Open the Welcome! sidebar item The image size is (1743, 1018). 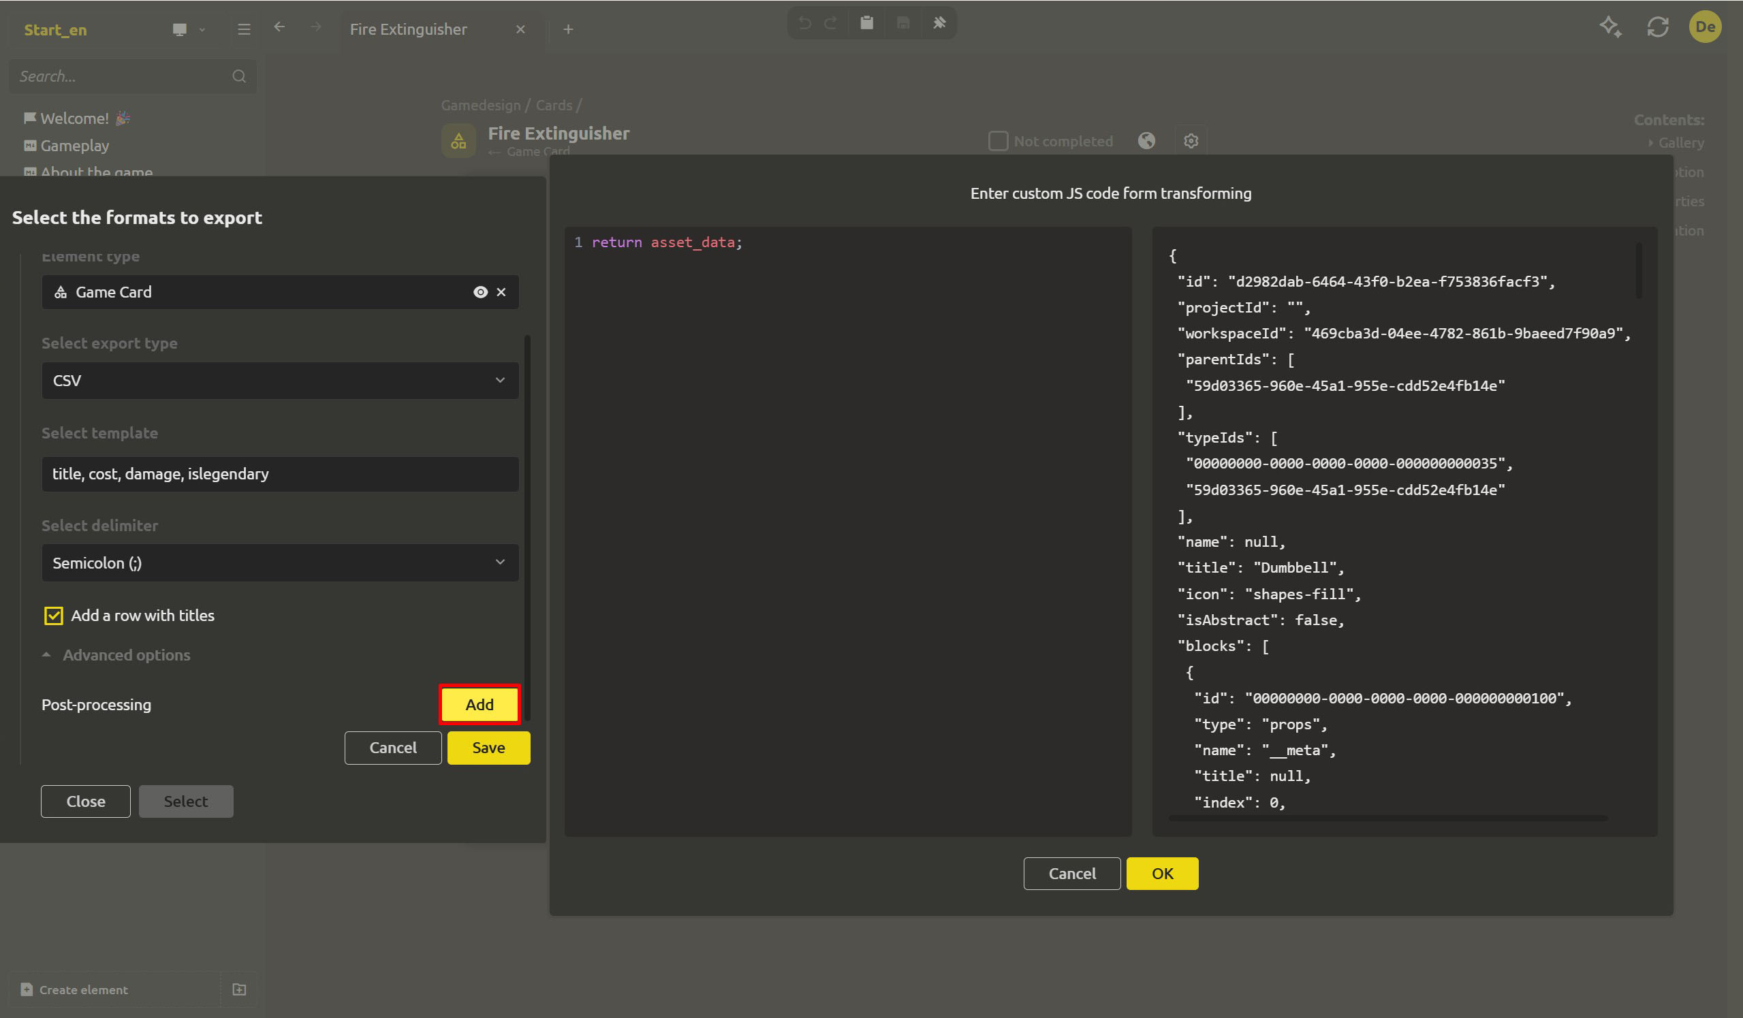click(77, 118)
